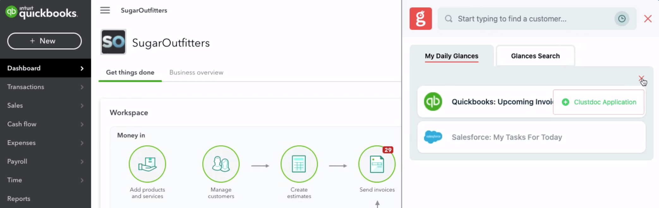The image size is (659, 208).
Task: Click the QuickBooks logo in sidebar
Action: tap(41, 12)
